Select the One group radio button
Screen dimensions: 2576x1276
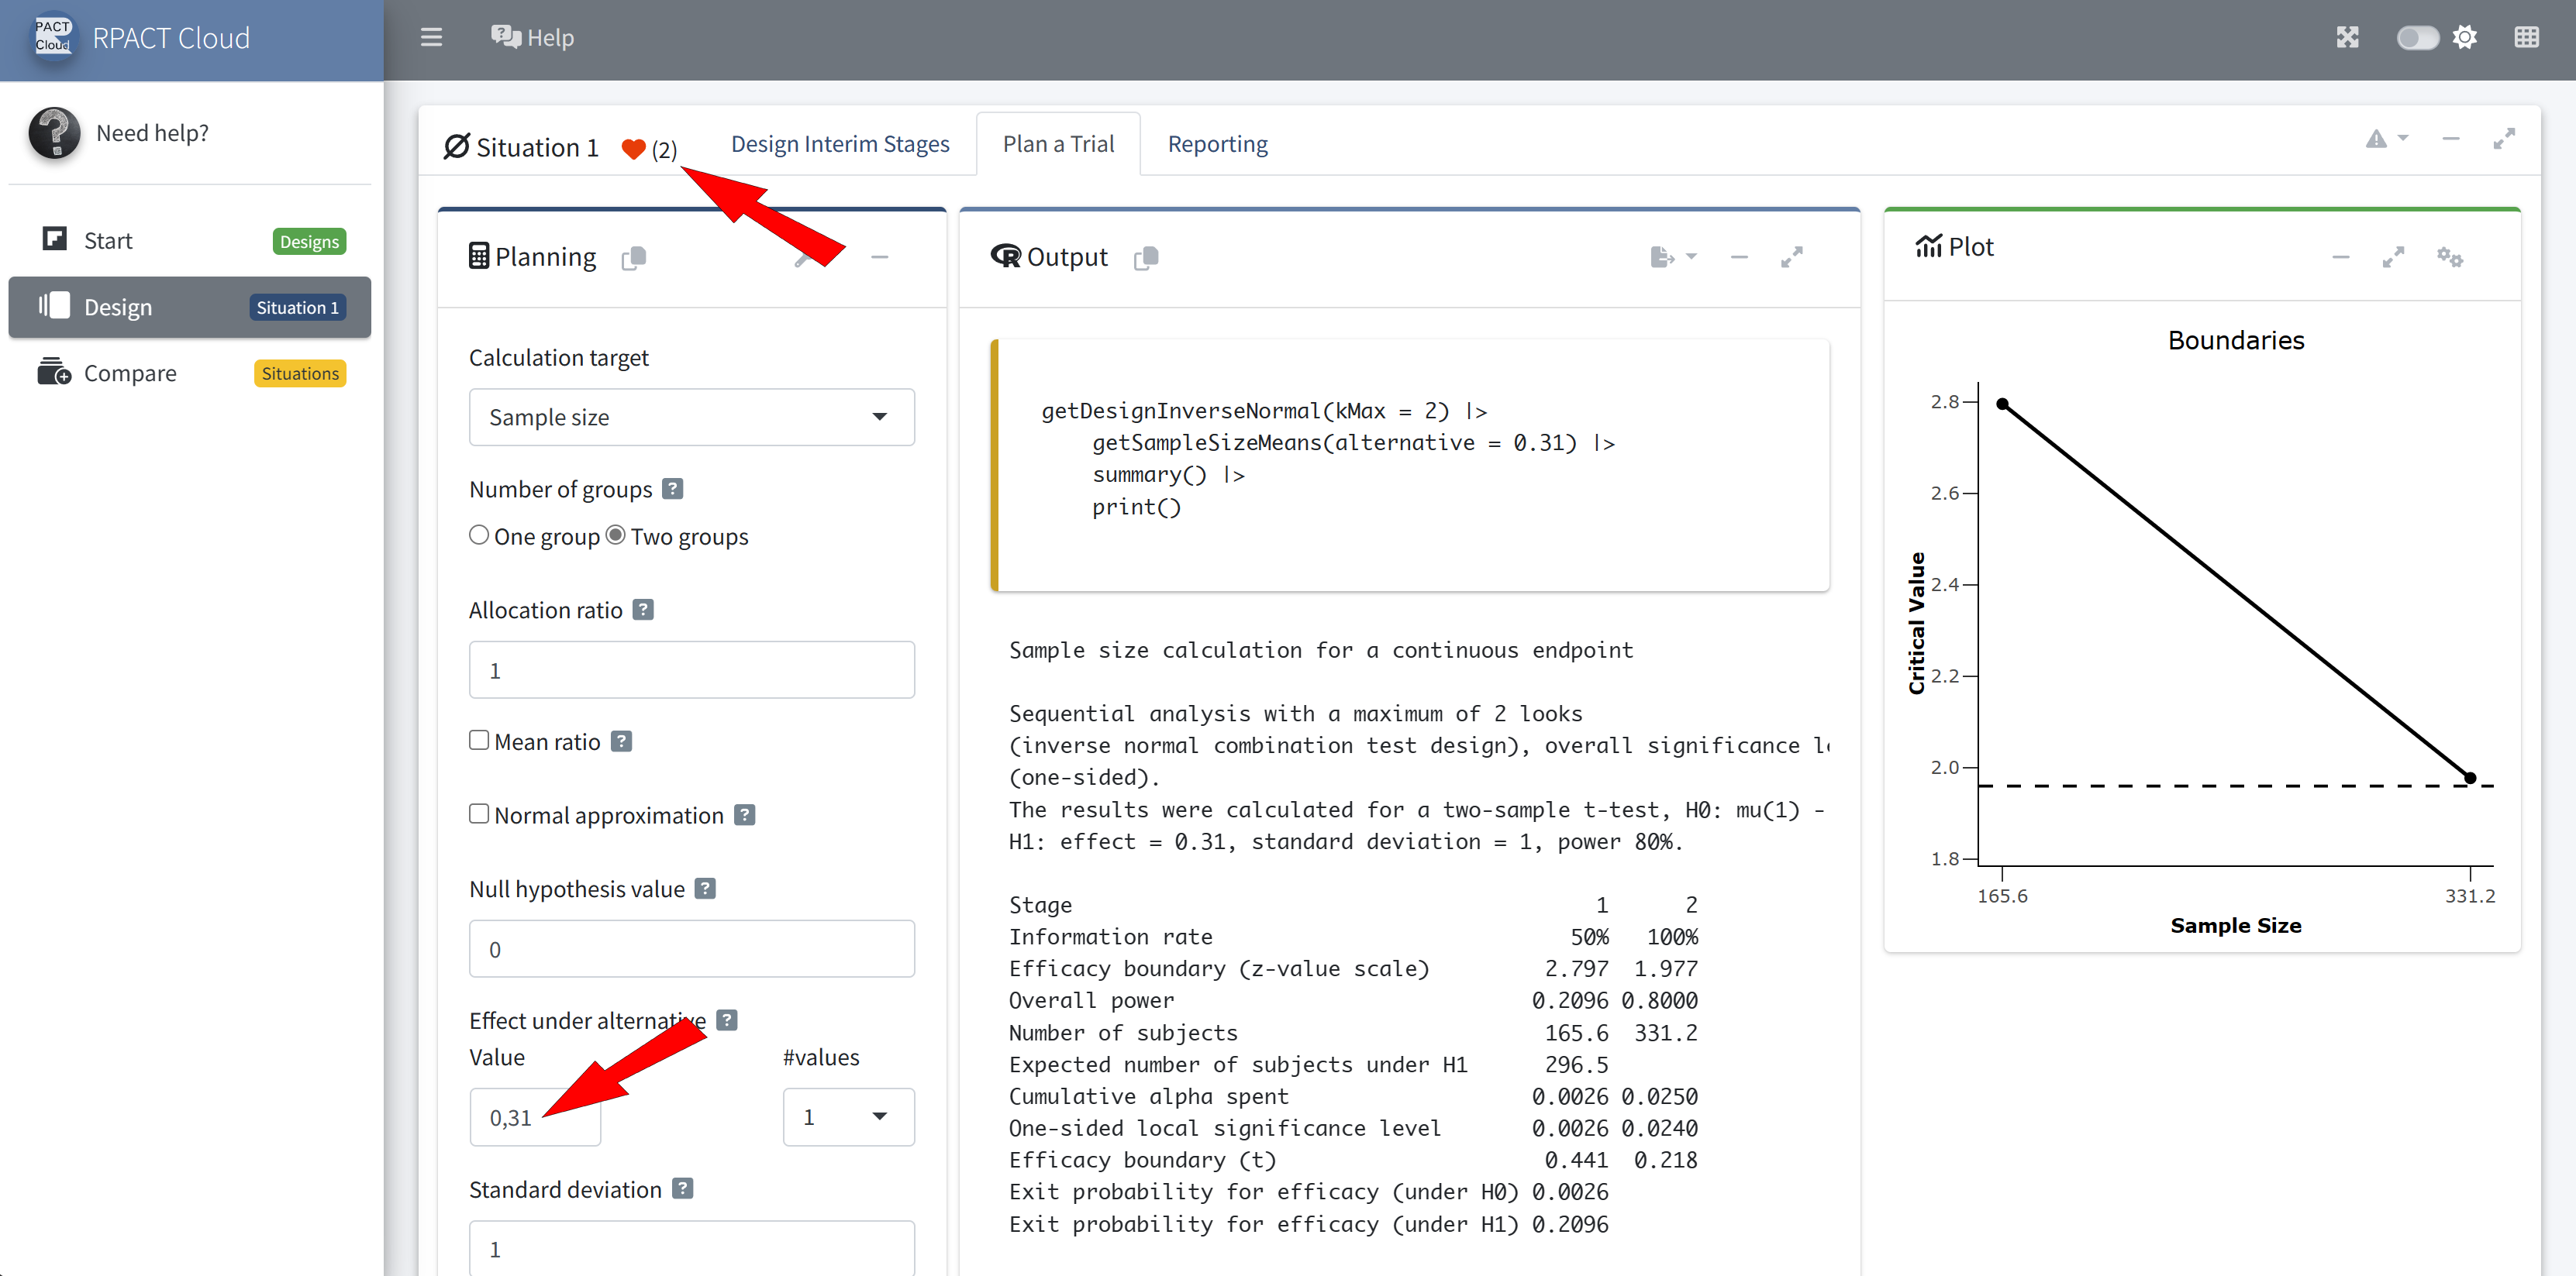pos(480,535)
